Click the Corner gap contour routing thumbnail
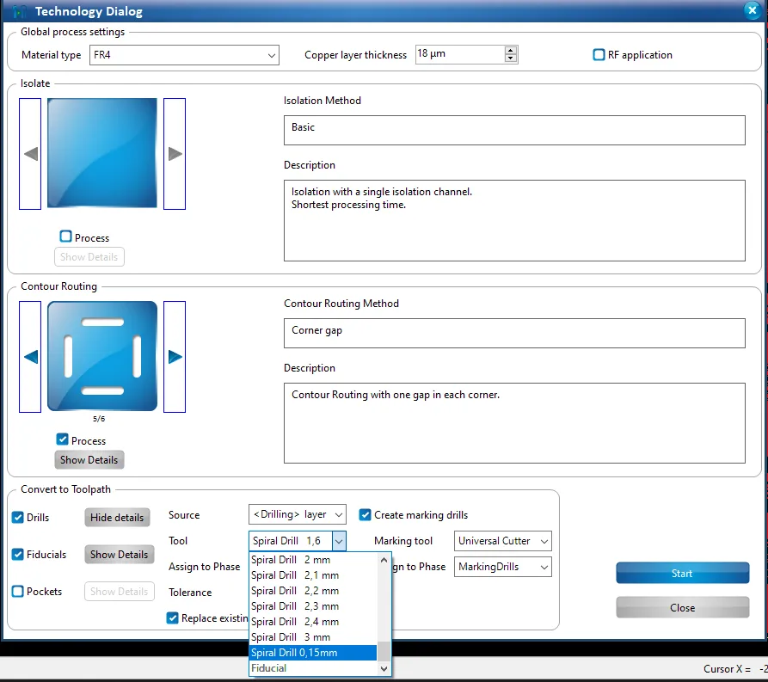768x682 pixels. click(x=101, y=356)
